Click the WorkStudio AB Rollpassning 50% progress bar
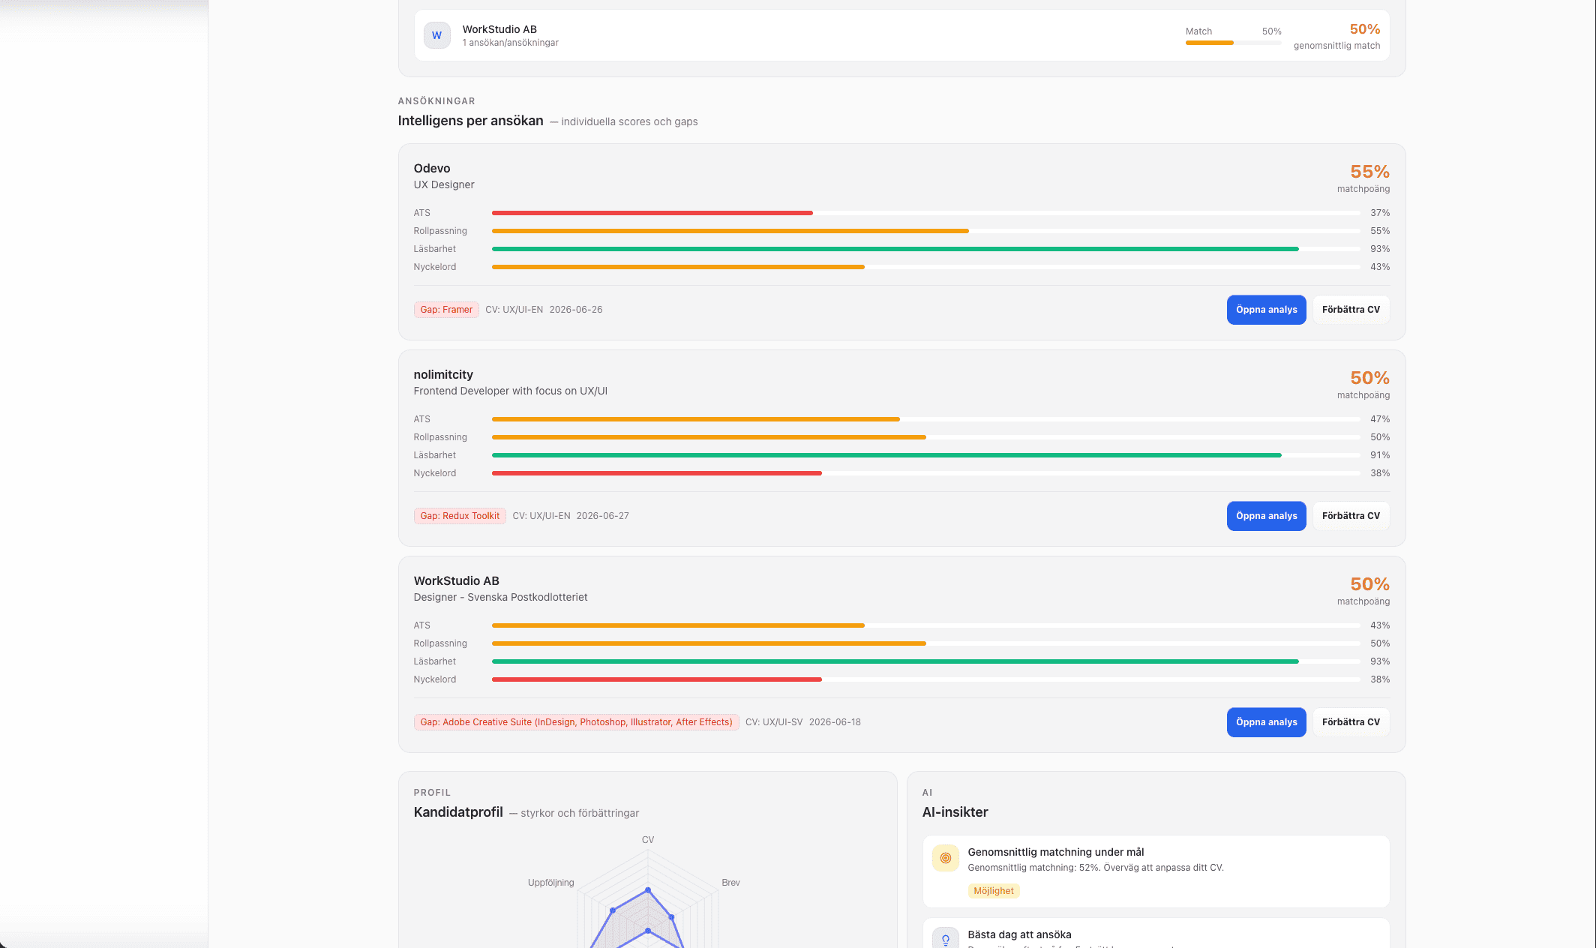 (925, 643)
